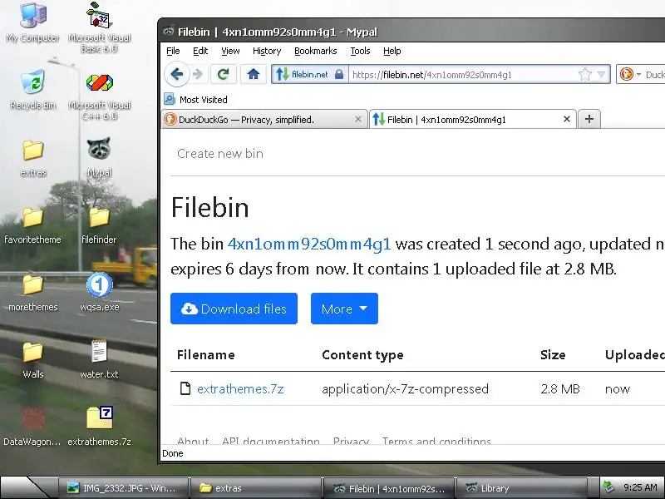Open the Bookmarks menu
Viewport: 665px width, 499px height.
pyautogui.click(x=316, y=51)
